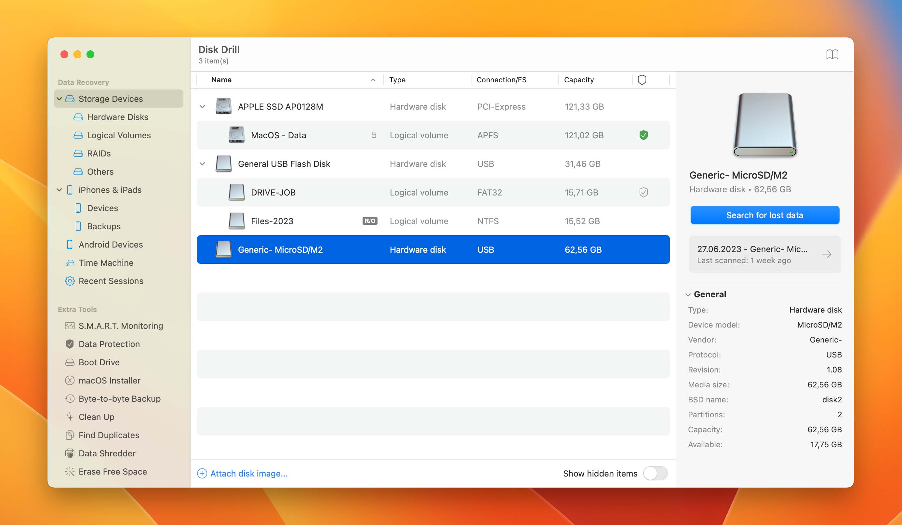Click APPLE SSD drive icon in list
902x525 pixels.
pos(223,106)
